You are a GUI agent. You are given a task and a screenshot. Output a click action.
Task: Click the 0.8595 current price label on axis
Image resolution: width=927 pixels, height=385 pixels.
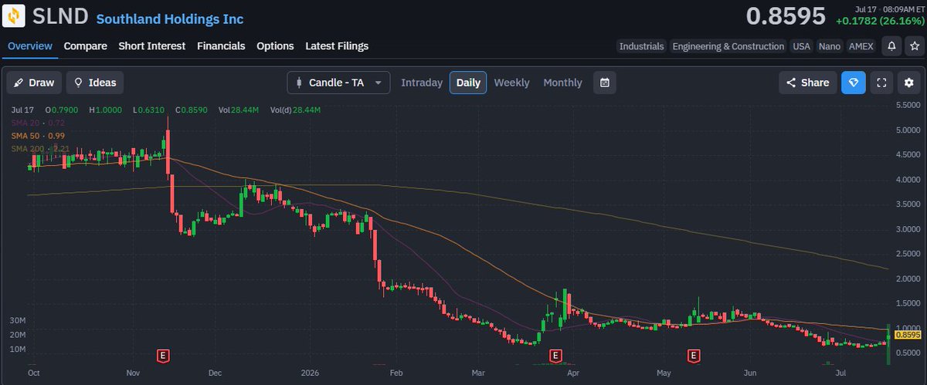(908, 335)
